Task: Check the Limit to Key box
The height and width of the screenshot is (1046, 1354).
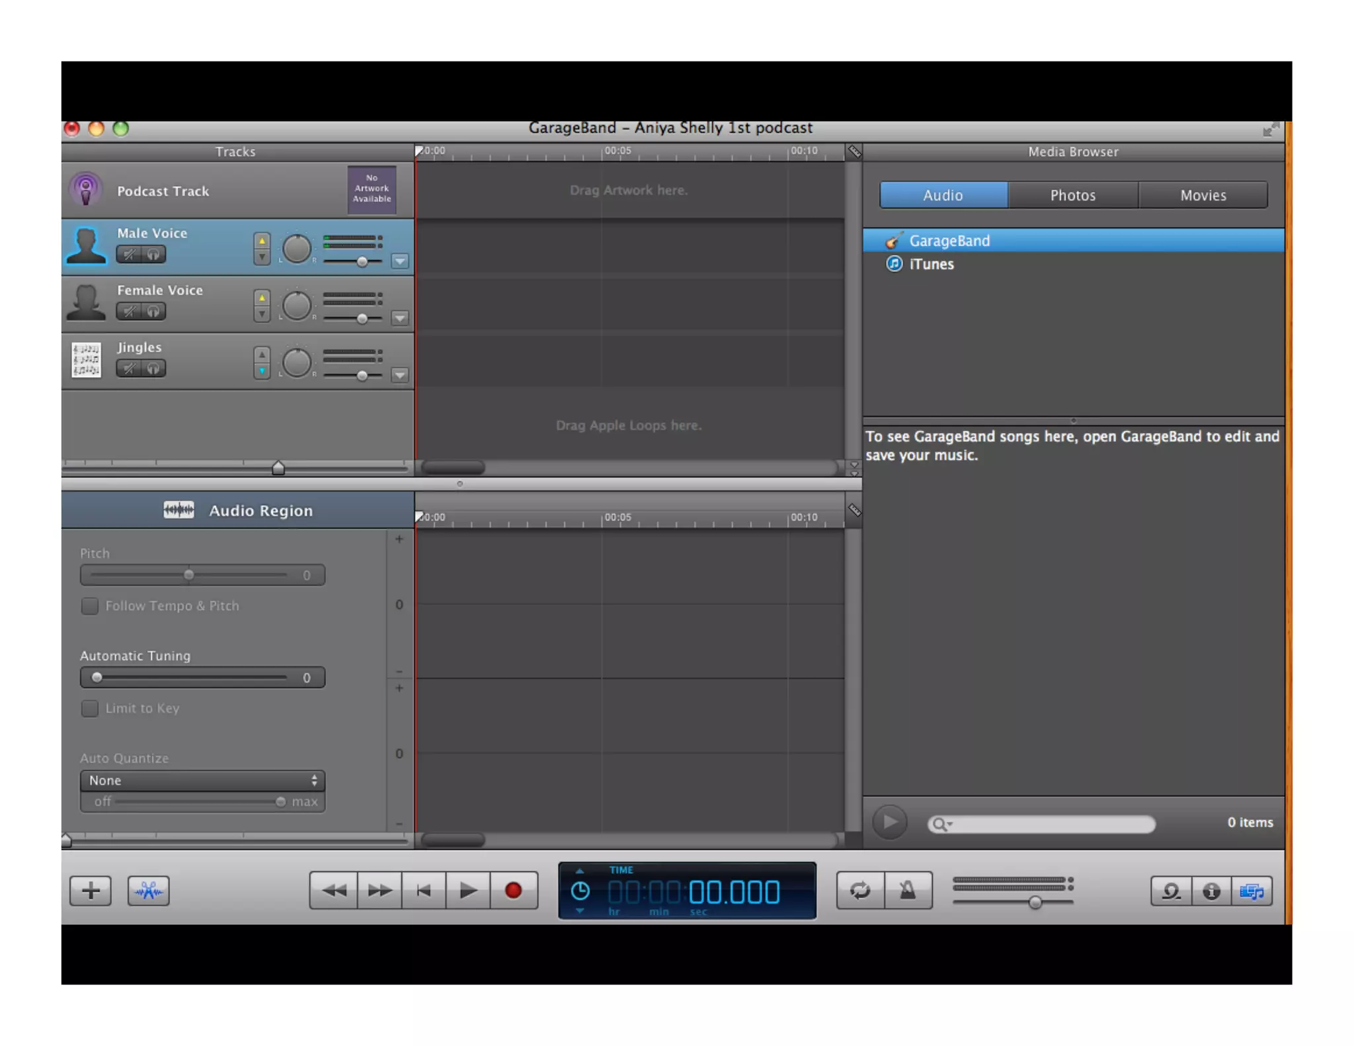Action: point(90,708)
